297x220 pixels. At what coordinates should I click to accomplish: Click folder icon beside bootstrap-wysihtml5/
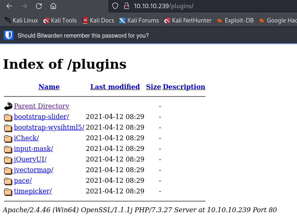tap(8, 128)
